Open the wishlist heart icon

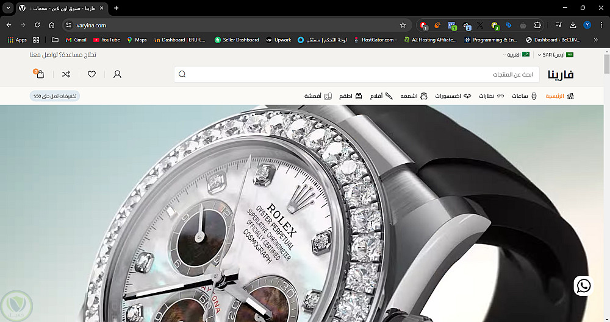point(92,74)
